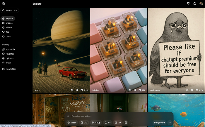
Task: Open the filter icon in the header
Action: pyautogui.click(x=188, y=4)
